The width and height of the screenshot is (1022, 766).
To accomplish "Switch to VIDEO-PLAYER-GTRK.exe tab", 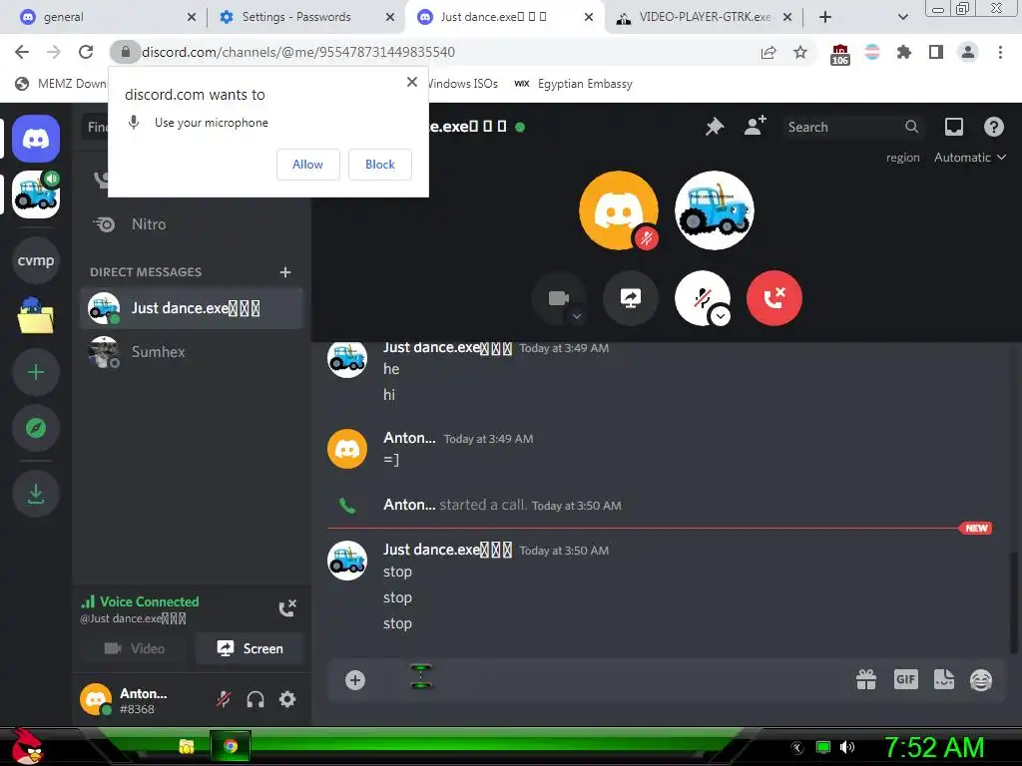I will tap(703, 17).
